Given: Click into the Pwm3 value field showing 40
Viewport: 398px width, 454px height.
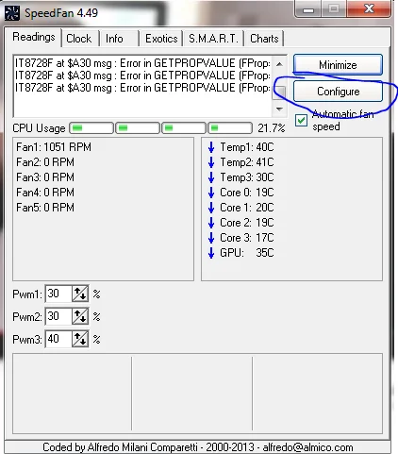Looking at the screenshot, I should tap(59, 339).
